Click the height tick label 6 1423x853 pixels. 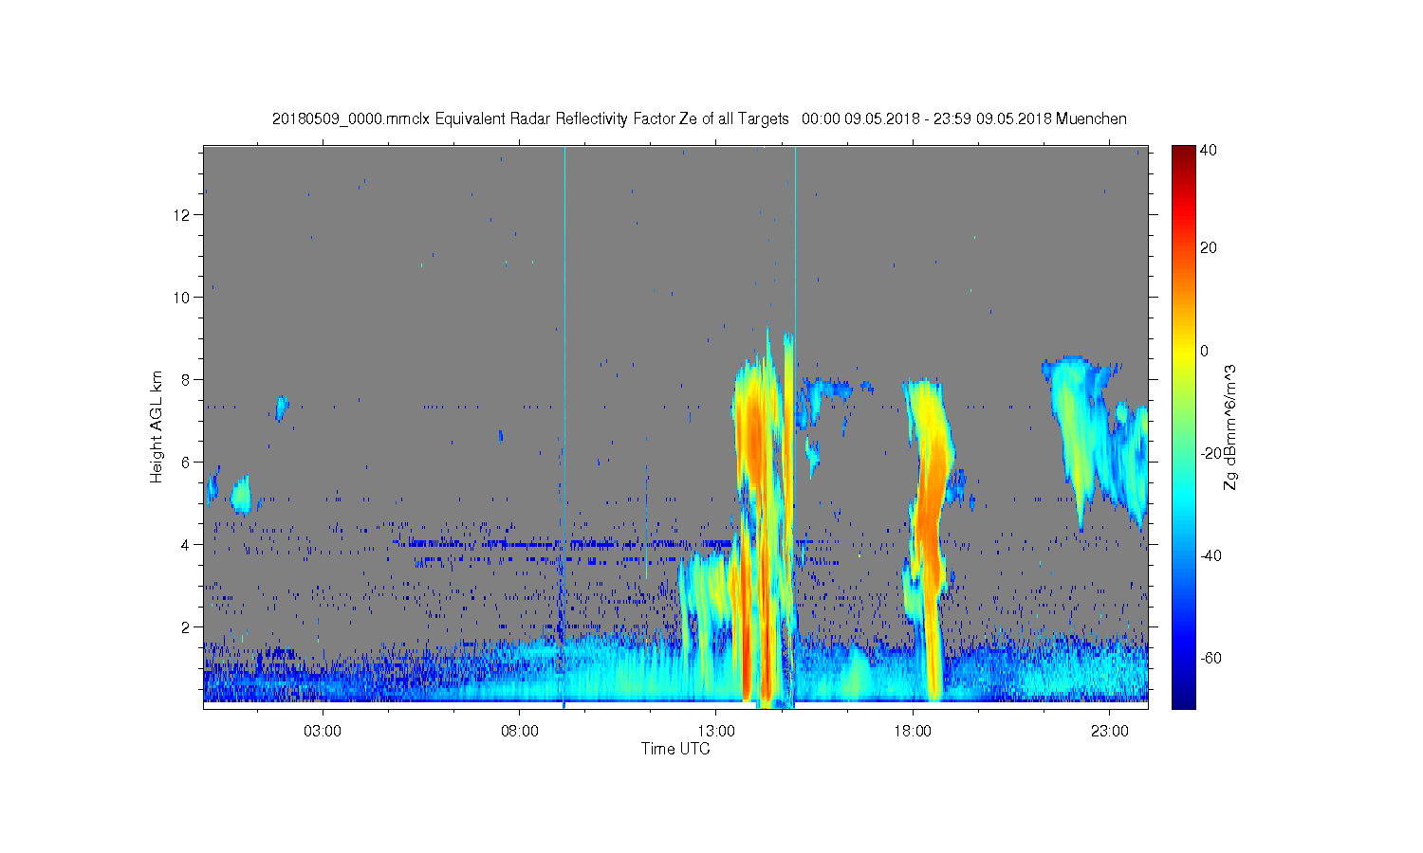point(186,462)
